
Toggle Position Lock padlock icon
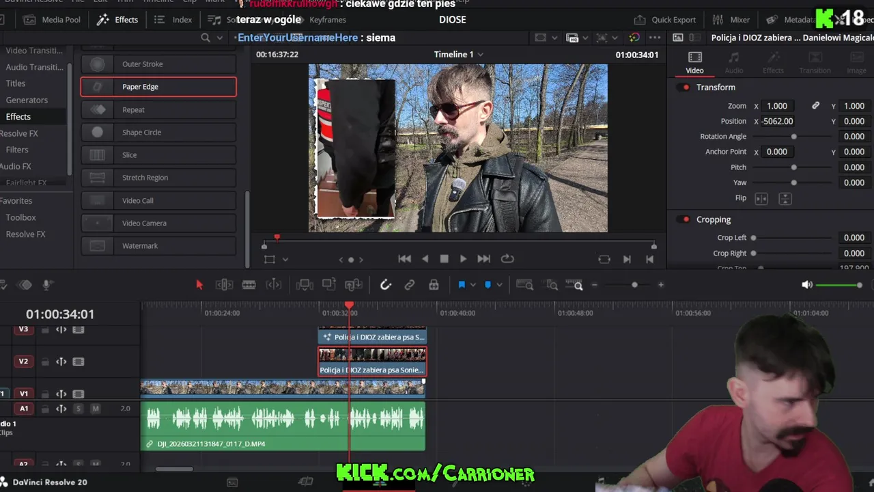(434, 285)
